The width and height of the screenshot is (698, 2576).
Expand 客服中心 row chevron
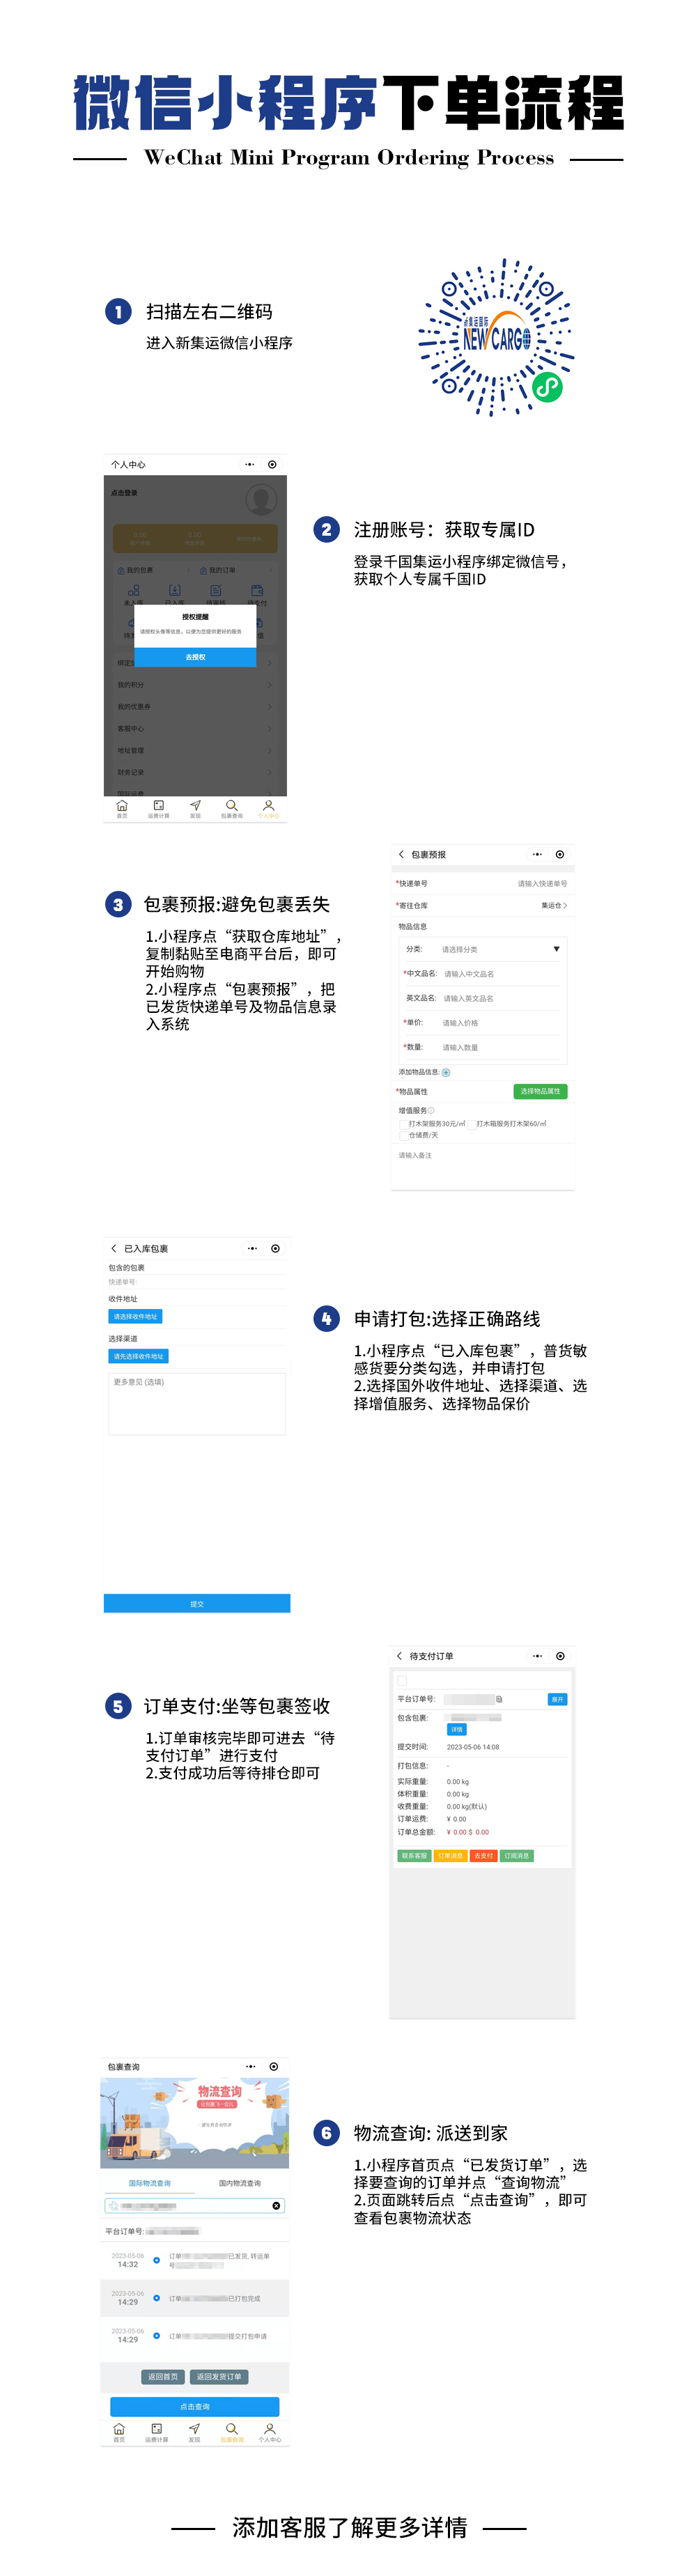click(270, 729)
